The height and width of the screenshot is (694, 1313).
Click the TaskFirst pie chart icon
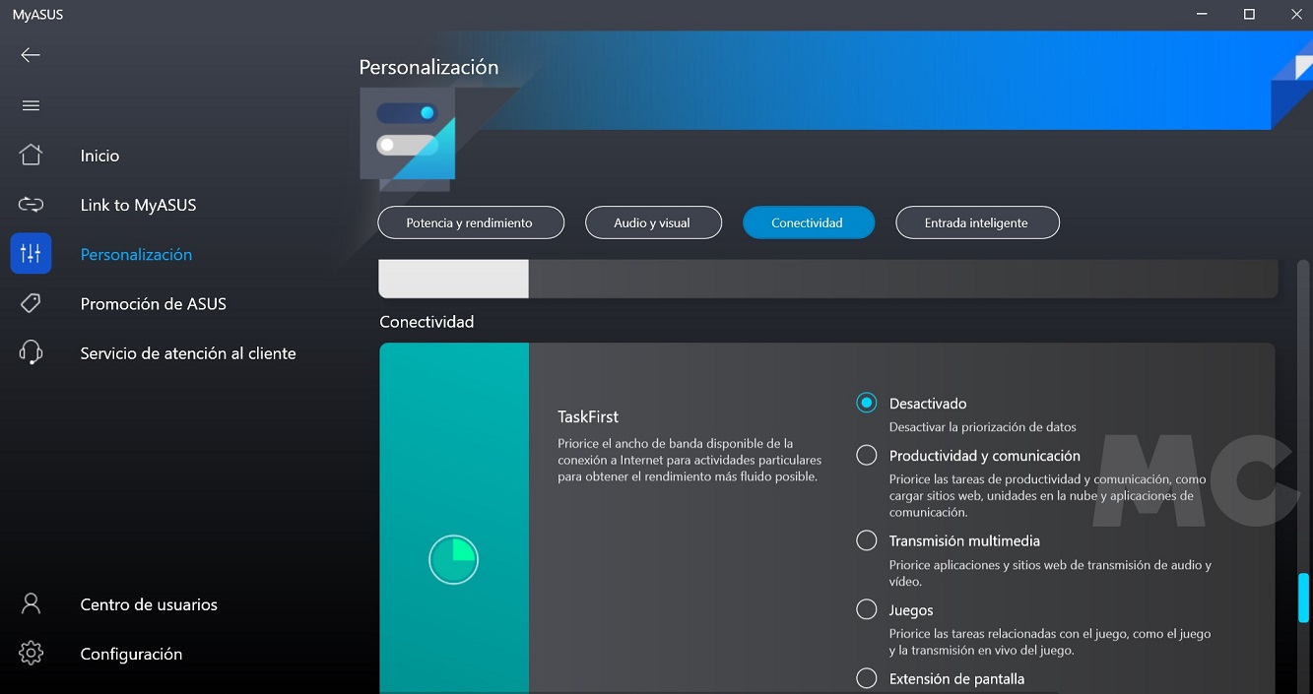pos(453,559)
